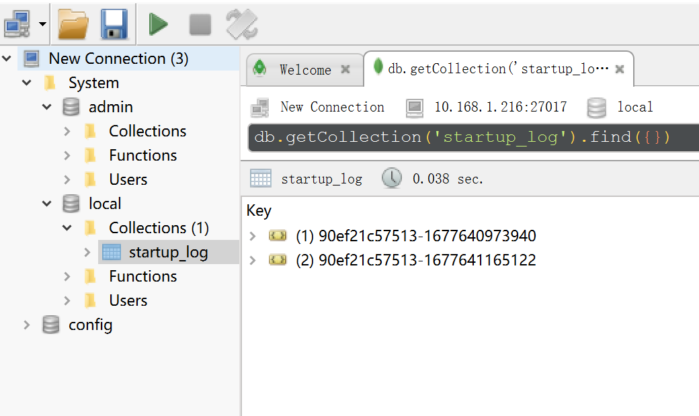
Task: Switch to the Welcome tab
Action: pos(304,69)
